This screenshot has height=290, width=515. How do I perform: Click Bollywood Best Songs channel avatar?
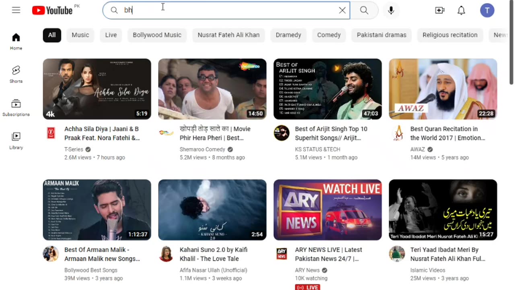coord(51,254)
